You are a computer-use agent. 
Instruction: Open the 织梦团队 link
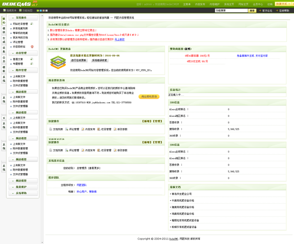[81, 185]
